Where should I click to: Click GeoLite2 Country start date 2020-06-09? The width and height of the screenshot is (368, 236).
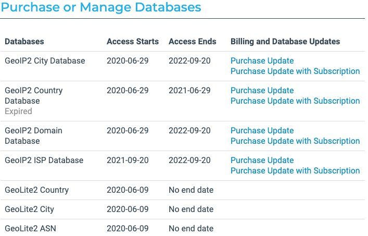128,190
